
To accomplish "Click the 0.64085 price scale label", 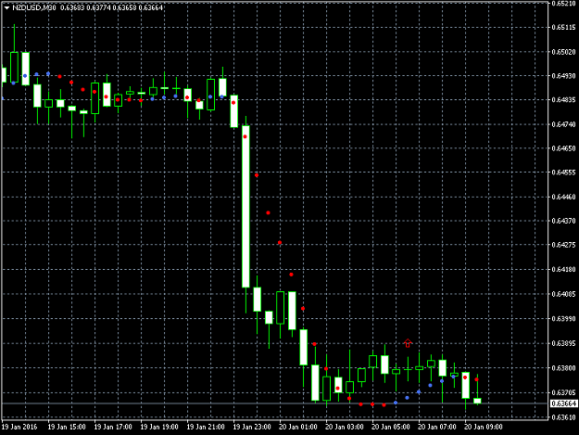I will pyautogui.click(x=563, y=295).
